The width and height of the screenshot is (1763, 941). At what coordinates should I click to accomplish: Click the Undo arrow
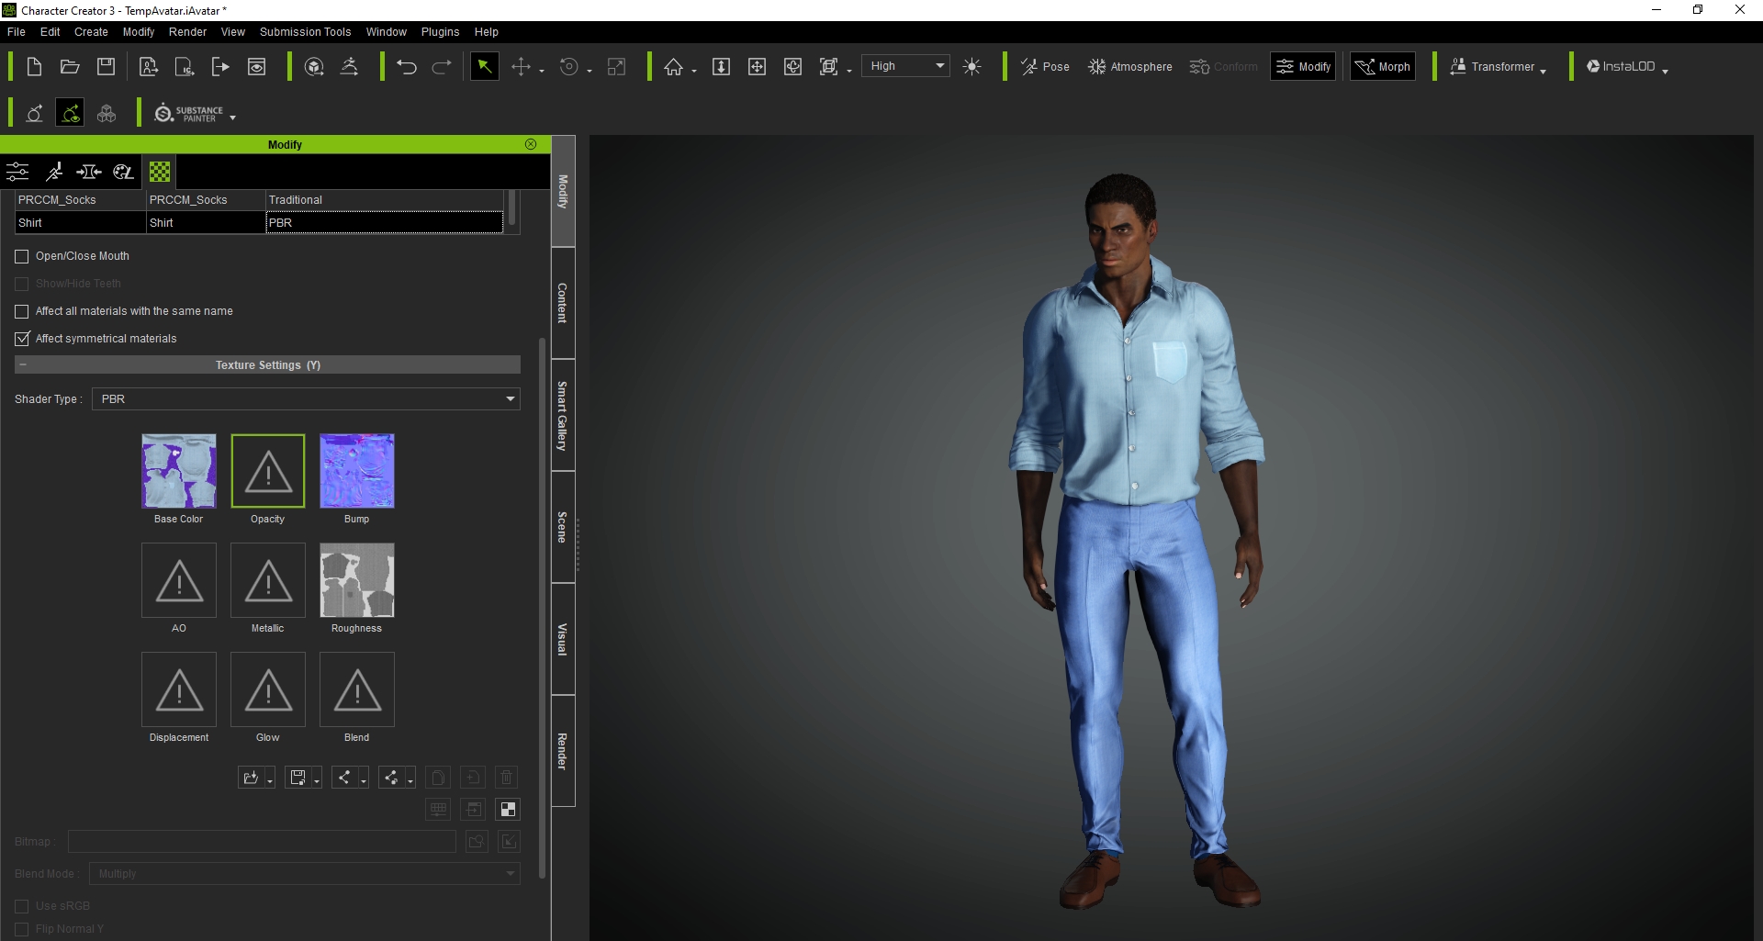[x=407, y=66]
